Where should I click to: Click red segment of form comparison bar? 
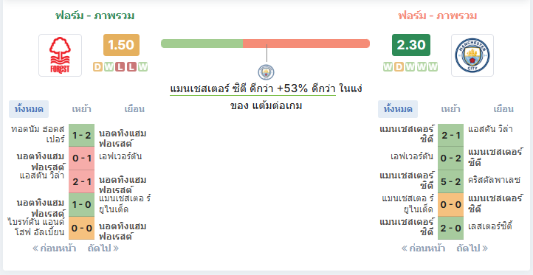click(306, 43)
